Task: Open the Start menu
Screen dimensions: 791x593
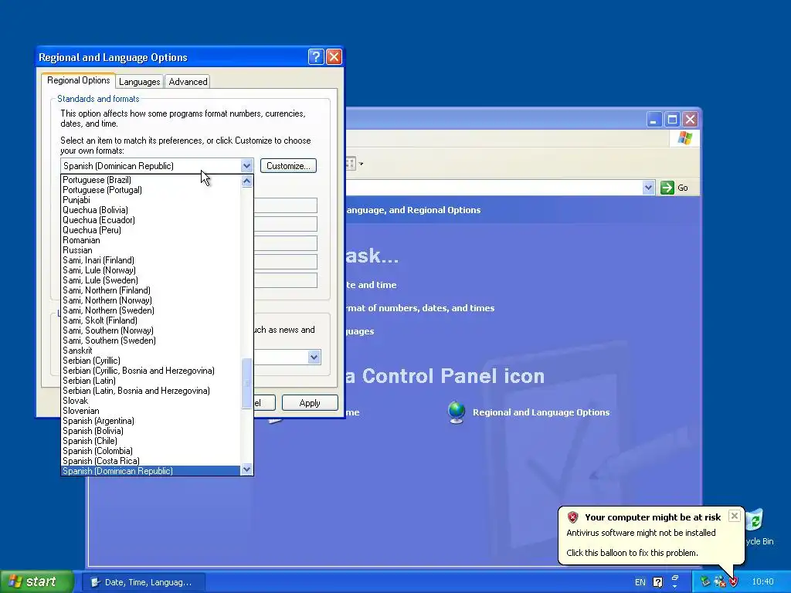Action: click(x=36, y=582)
